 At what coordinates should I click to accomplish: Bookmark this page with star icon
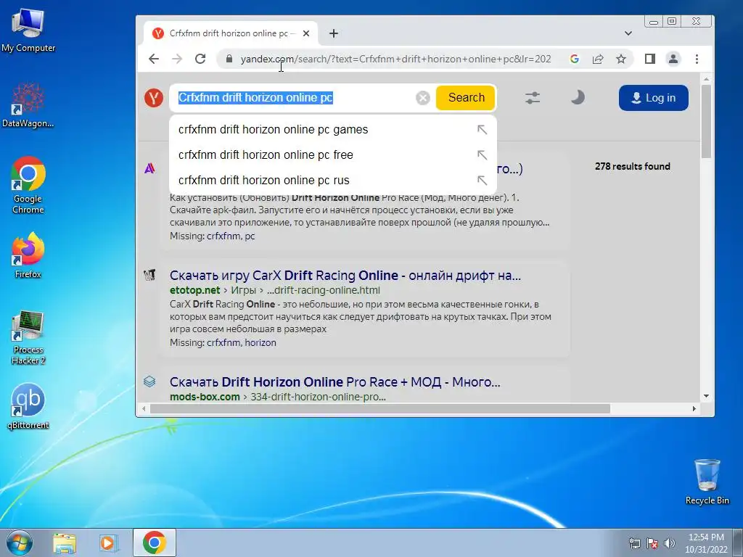coord(621,59)
